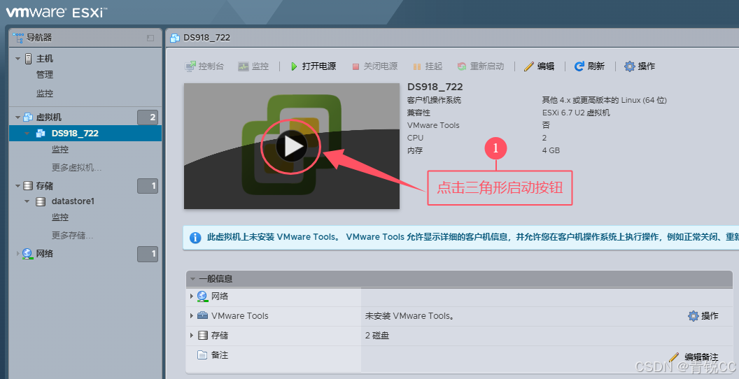739x379 pixels.
Task: Click the 网络 globe icon in navigator
Action: 27,254
